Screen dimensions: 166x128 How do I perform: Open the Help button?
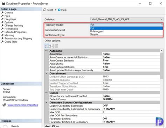62,10
